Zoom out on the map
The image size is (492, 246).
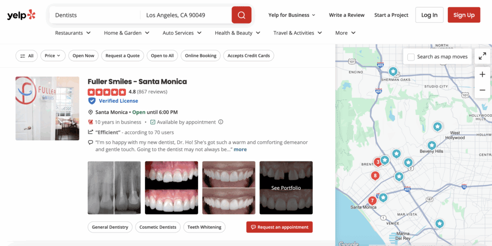[x=482, y=90]
